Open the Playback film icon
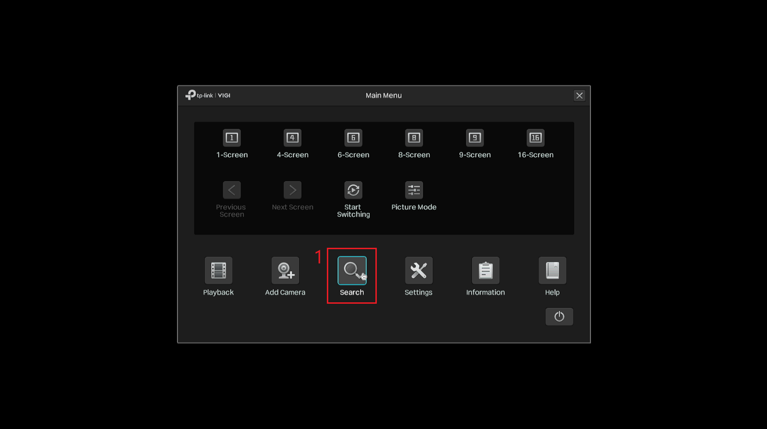 click(218, 271)
